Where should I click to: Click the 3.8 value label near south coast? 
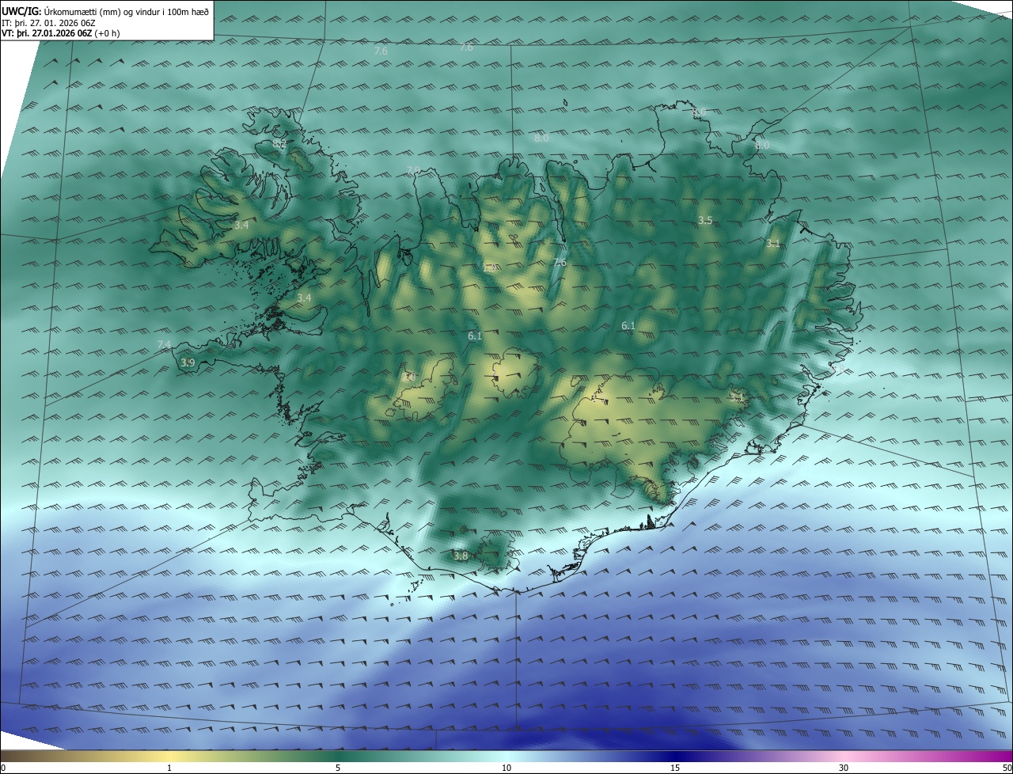pos(461,556)
